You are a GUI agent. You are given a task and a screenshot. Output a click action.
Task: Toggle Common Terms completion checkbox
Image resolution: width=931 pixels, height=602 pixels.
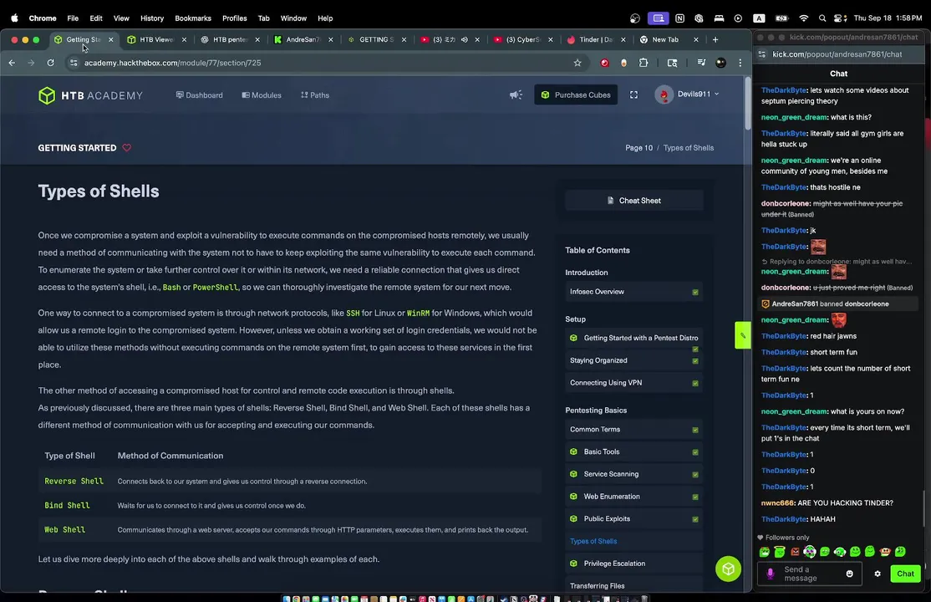pos(694,430)
